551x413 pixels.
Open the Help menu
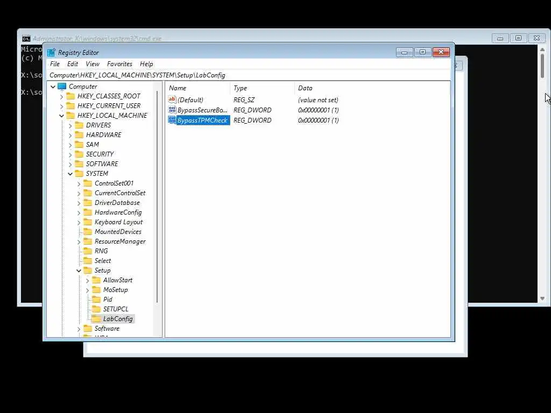146,64
